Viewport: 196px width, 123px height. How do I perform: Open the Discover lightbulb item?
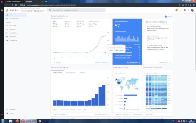tap(11, 109)
